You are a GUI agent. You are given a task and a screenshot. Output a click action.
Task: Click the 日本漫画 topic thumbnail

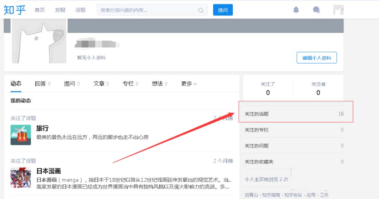20,177
